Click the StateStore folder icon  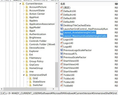(30, 82)
